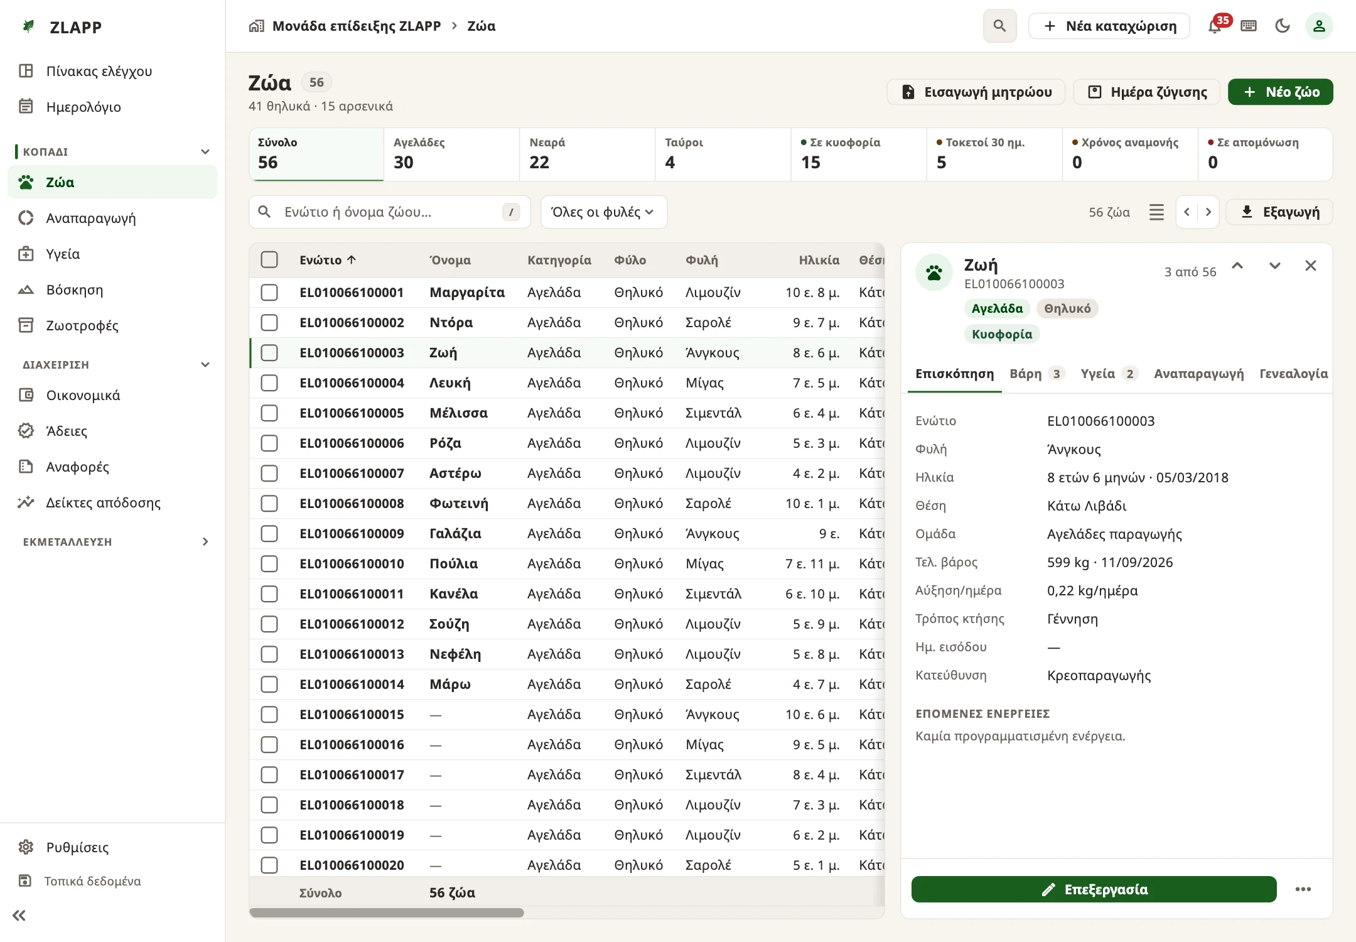This screenshot has height=942, width=1356.
Task: Toggle dark mode moon icon
Action: point(1283,26)
